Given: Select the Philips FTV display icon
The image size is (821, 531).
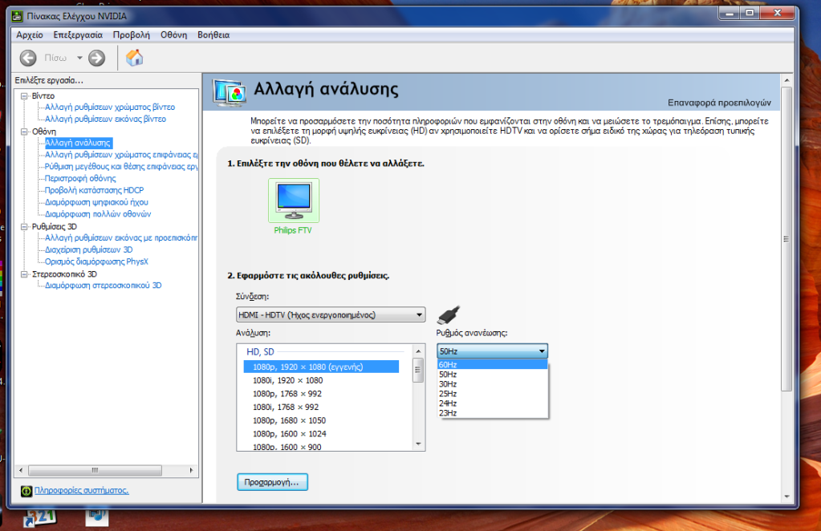Looking at the screenshot, I should point(294,201).
